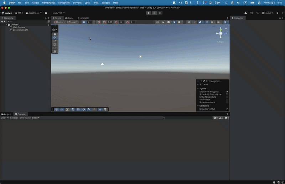Open the Unity cloud icon
The image size is (285, 184).
[x=245, y=13]
